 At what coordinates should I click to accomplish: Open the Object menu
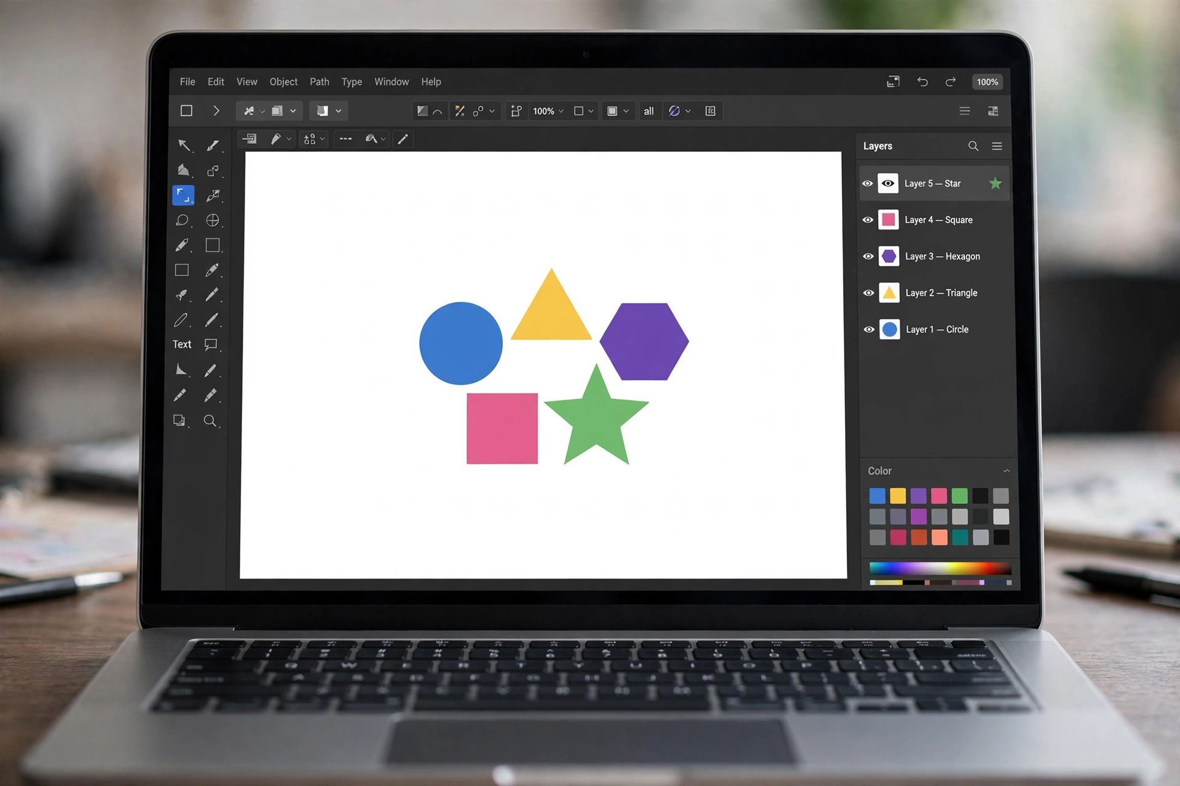point(283,82)
